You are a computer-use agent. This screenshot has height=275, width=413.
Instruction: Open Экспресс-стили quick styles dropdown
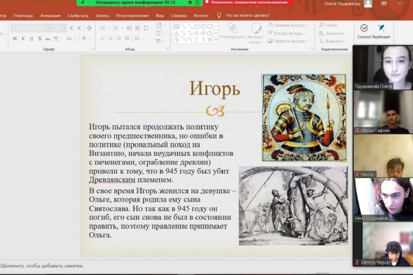click(x=256, y=34)
